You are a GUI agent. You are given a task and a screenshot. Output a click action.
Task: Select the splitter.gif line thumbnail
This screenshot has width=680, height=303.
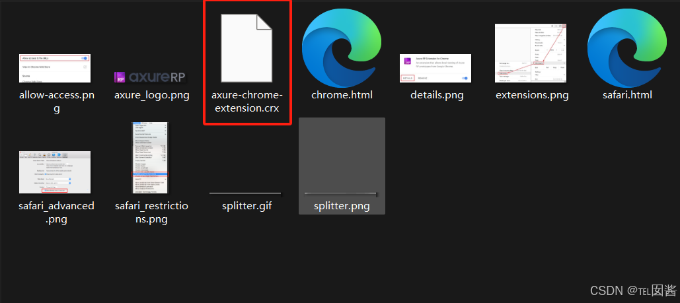(x=245, y=193)
